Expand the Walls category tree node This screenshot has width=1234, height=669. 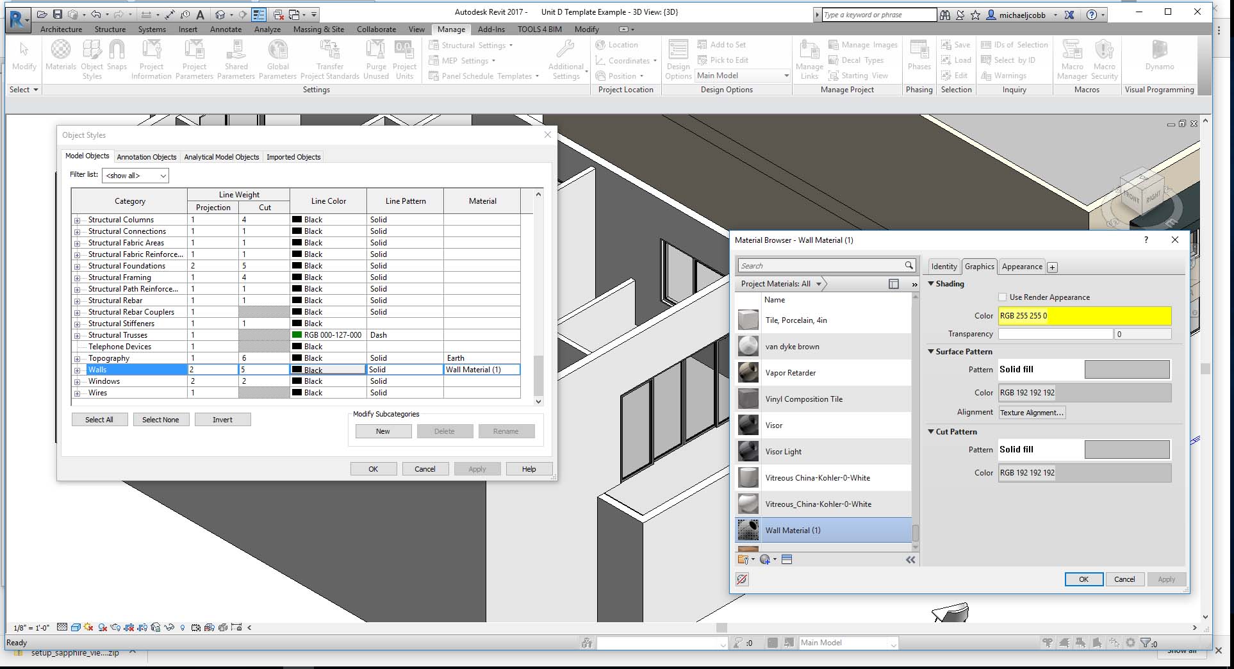point(77,370)
